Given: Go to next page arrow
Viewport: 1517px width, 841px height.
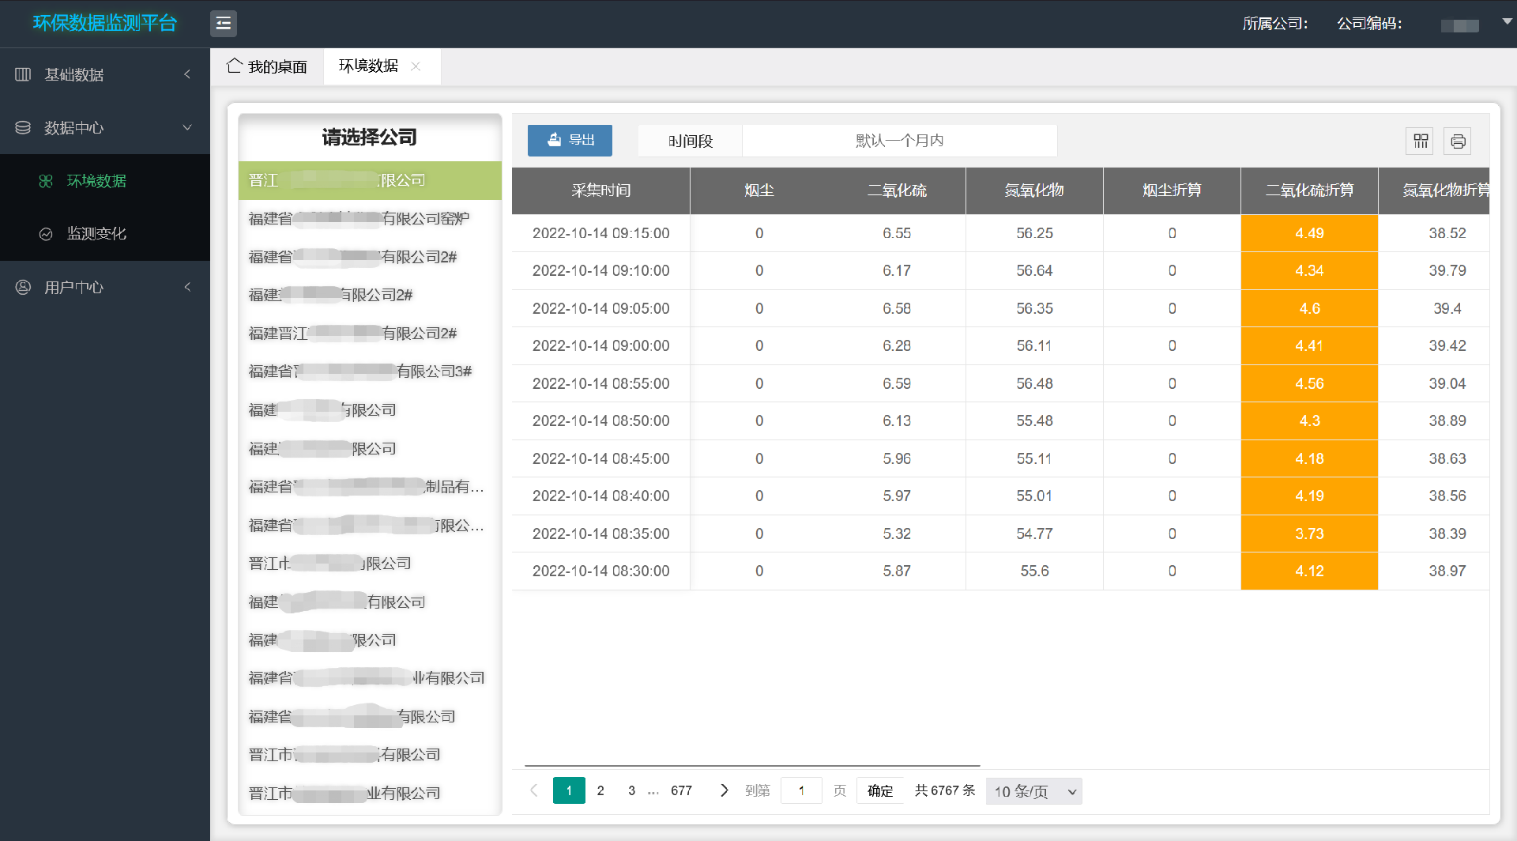Looking at the screenshot, I should tap(724, 790).
